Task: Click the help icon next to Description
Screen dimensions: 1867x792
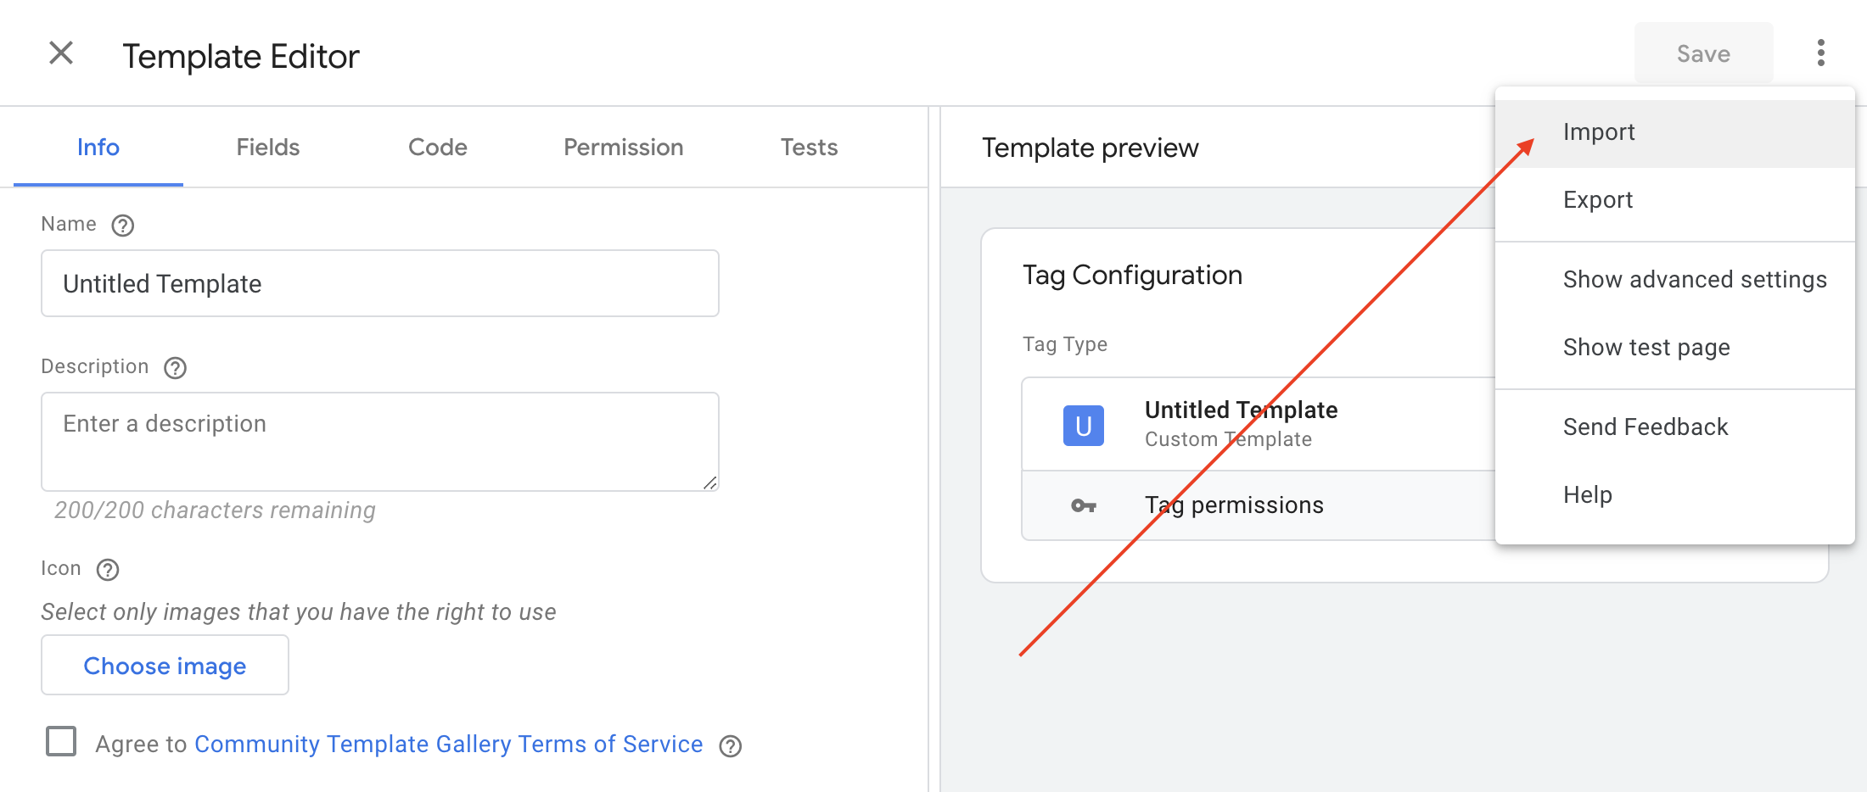Action: pos(176,368)
